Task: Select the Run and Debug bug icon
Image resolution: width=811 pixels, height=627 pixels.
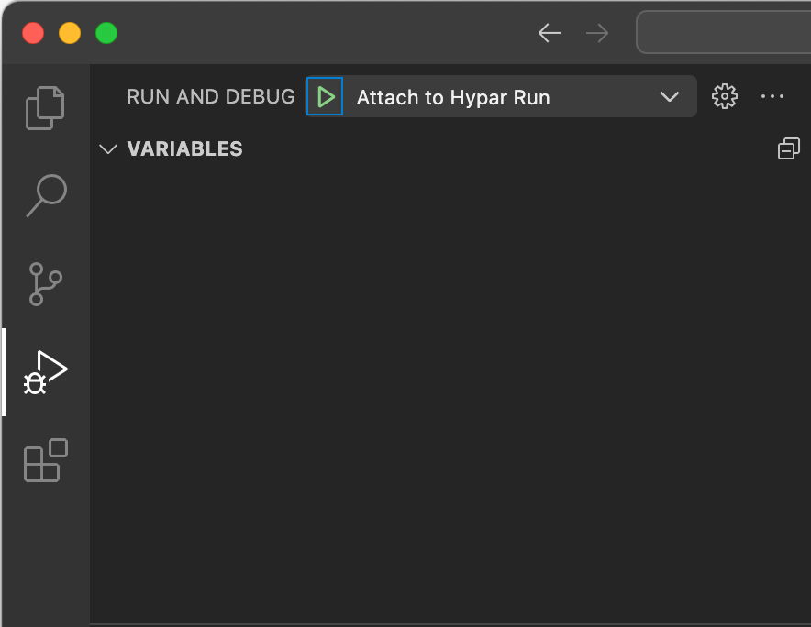Action: tap(46, 372)
